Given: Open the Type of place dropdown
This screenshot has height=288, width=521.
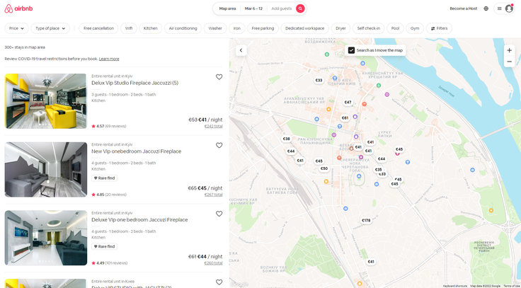Looking at the screenshot, I should point(50,28).
